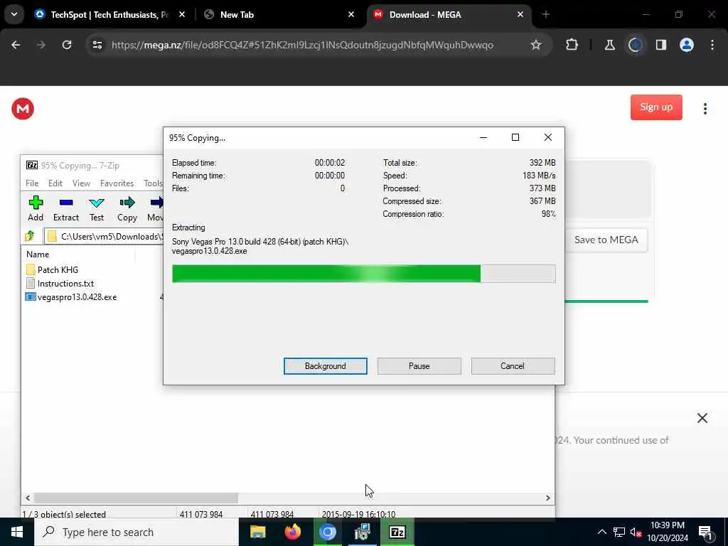Viewport: 728px width, 546px height.
Task: Click the network icon in system tray
Action: 619,532
